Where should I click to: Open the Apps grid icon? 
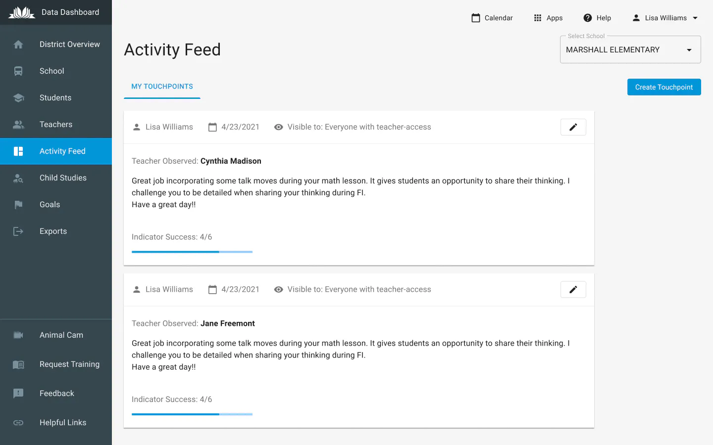tap(538, 18)
